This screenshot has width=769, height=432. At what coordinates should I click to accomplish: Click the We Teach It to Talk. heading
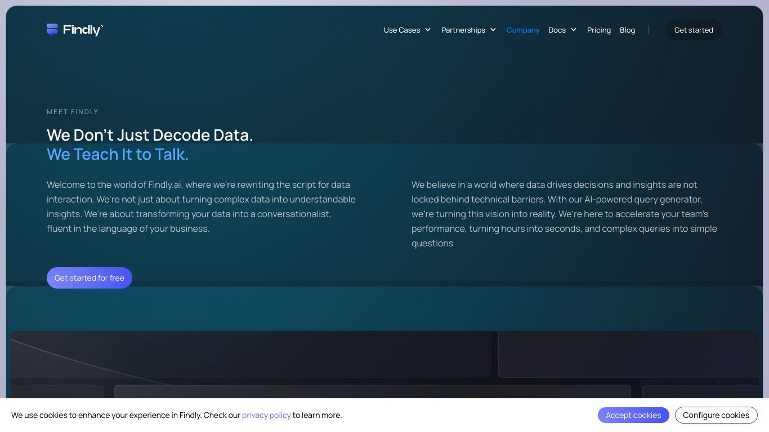point(118,154)
